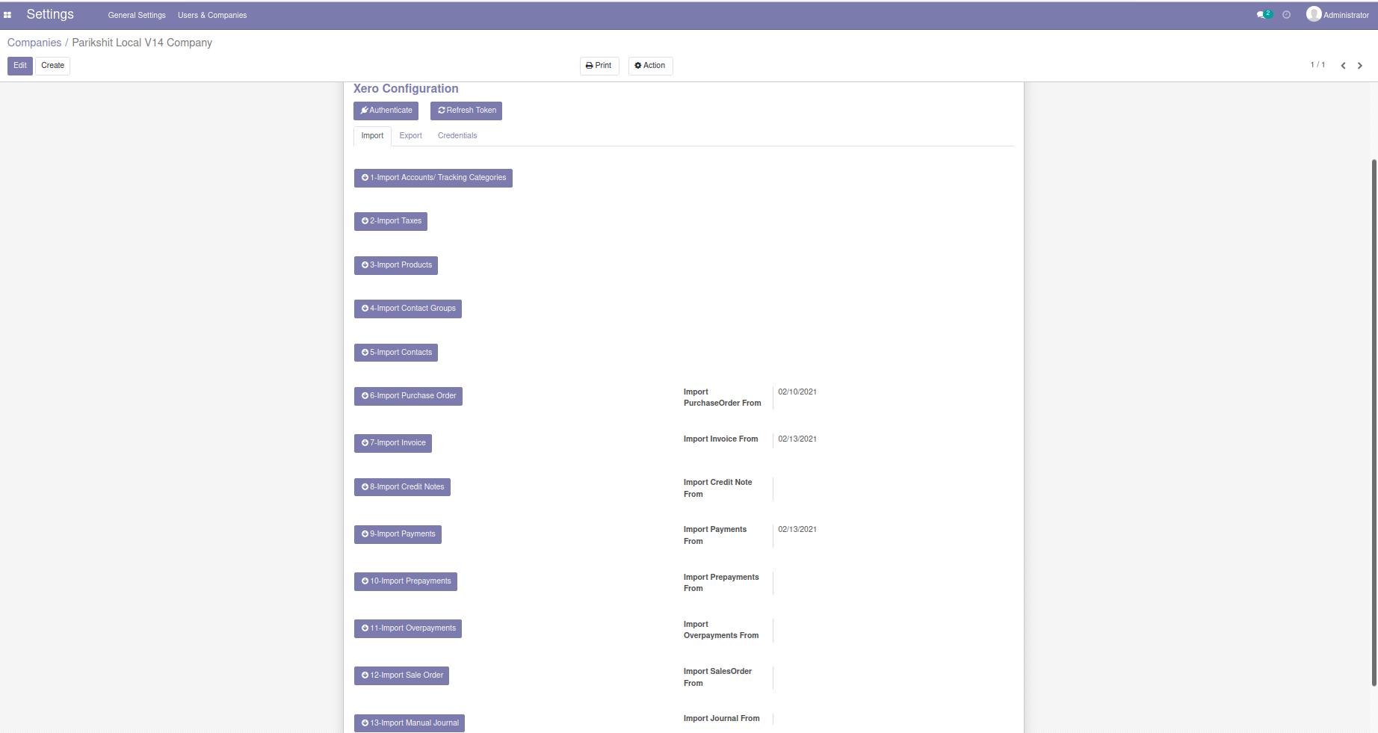Open the activities clock icon

1286,15
